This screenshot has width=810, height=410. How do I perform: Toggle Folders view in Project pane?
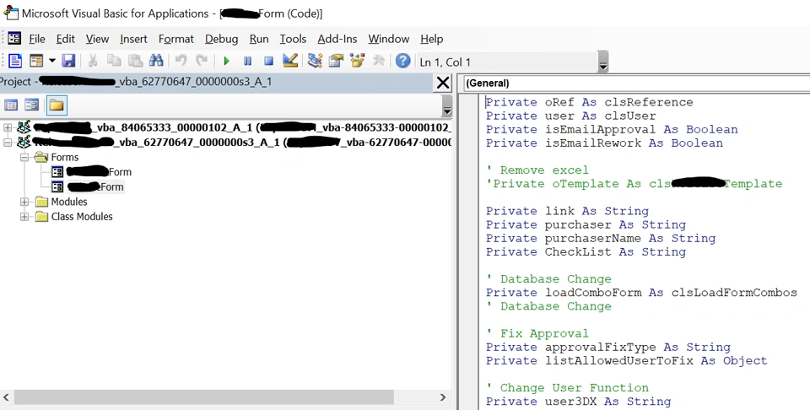click(x=57, y=105)
